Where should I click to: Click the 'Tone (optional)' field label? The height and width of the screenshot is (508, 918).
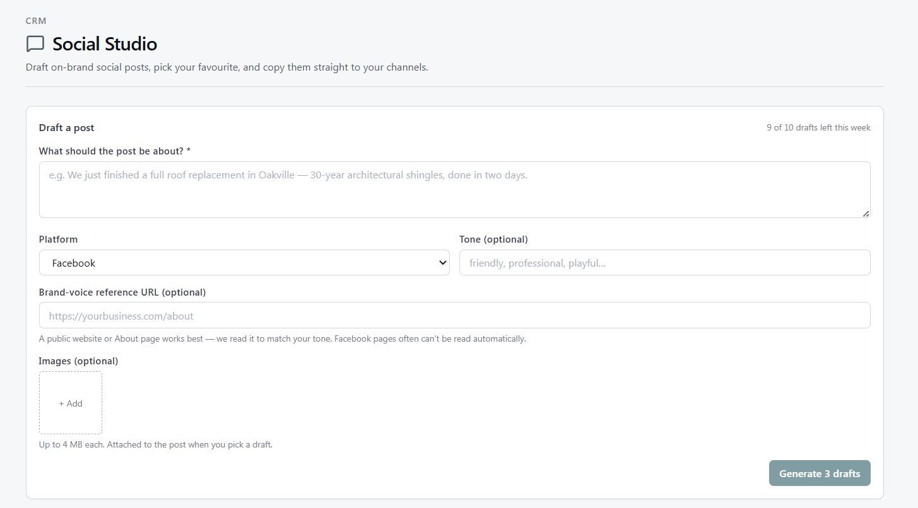point(493,240)
